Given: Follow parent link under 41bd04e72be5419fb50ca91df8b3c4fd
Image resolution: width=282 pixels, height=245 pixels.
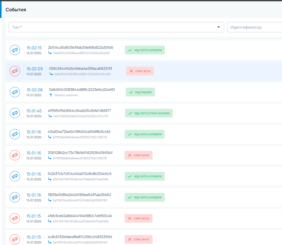Looking at the screenshot, I should pos(80,137).
